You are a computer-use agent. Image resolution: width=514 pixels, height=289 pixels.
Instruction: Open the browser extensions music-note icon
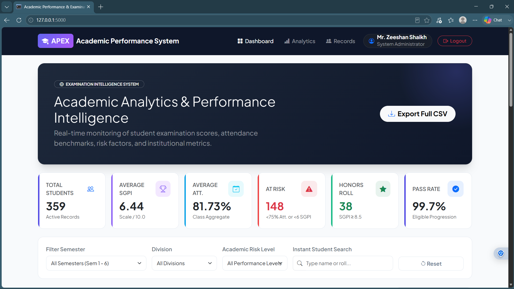439,20
